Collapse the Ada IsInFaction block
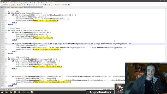 click(x=6, y=13)
